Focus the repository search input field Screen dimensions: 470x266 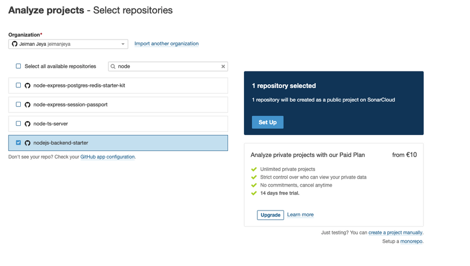click(x=168, y=67)
